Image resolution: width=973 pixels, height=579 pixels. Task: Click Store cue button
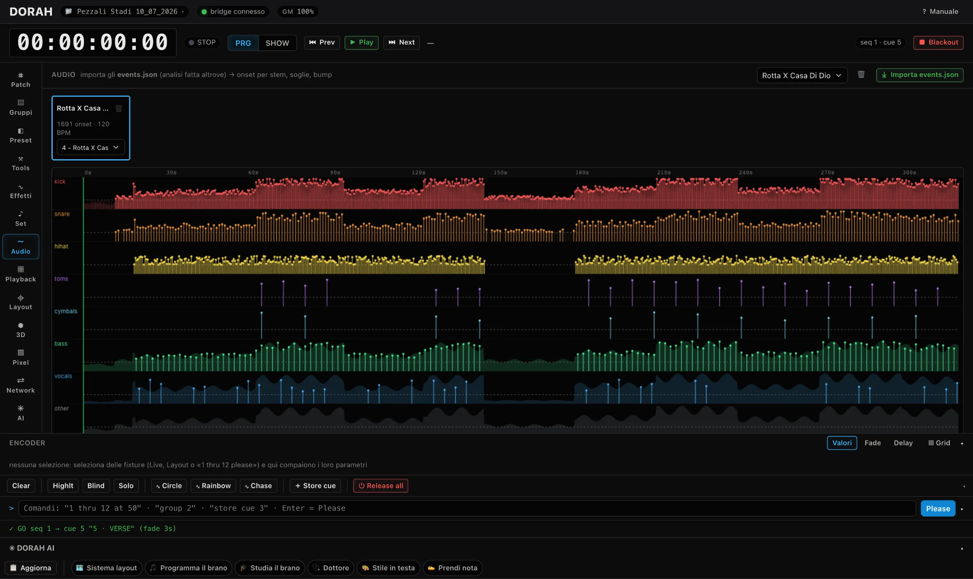coord(315,486)
